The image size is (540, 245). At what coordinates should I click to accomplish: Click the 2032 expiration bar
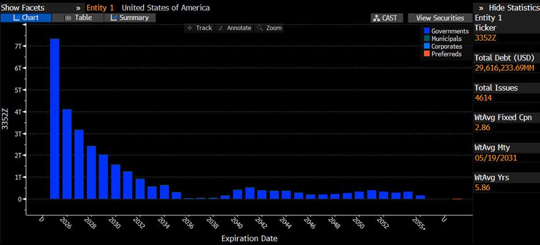(140, 189)
